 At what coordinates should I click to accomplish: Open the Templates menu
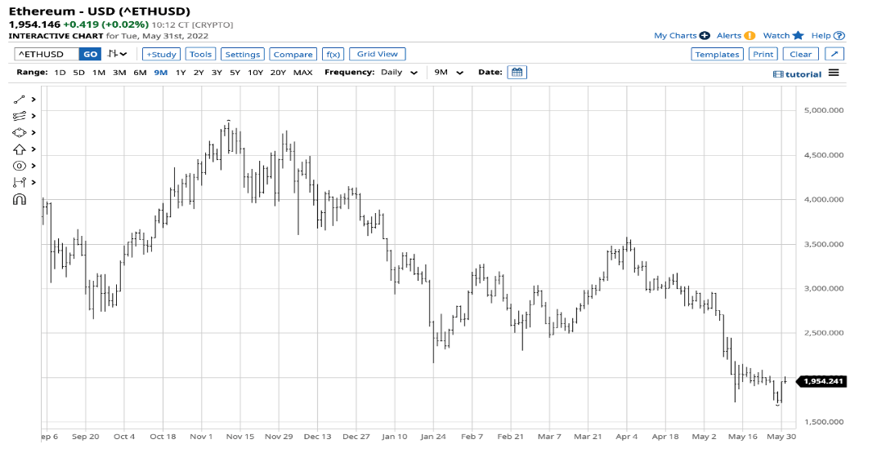pos(717,54)
